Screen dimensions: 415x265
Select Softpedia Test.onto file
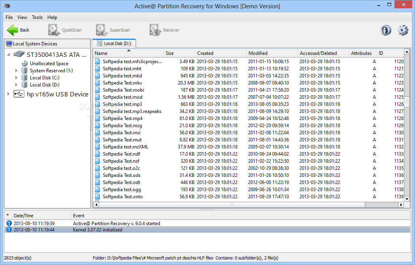pyautogui.click(x=249, y=197)
